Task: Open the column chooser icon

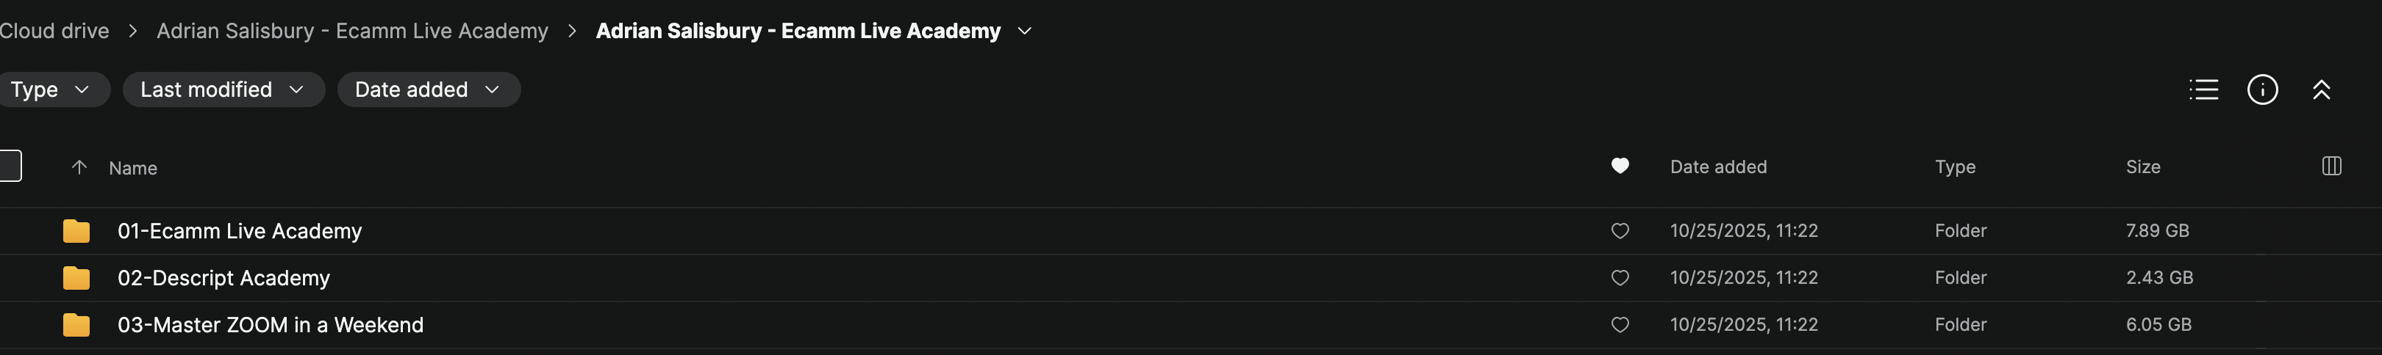Action: [x=2331, y=166]
